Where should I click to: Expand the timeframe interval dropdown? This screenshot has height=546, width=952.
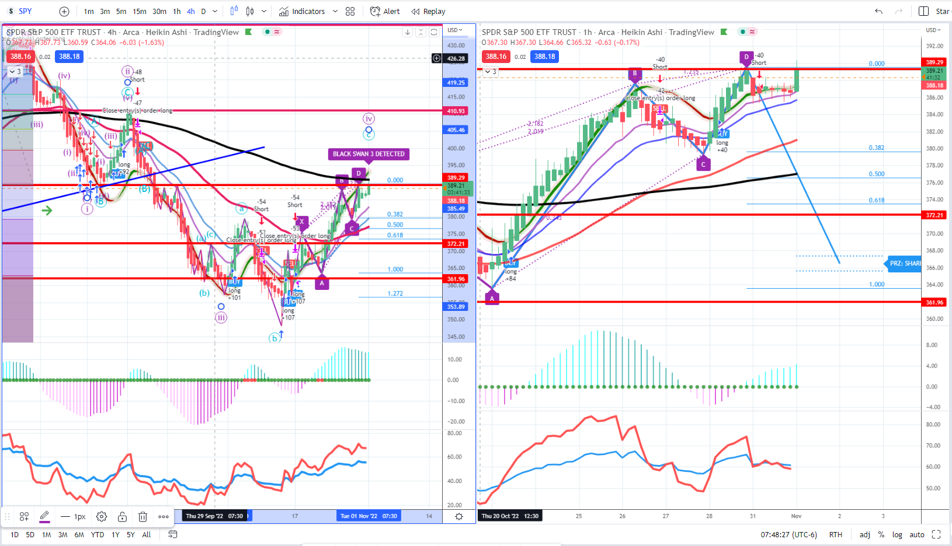click(215, 11)
